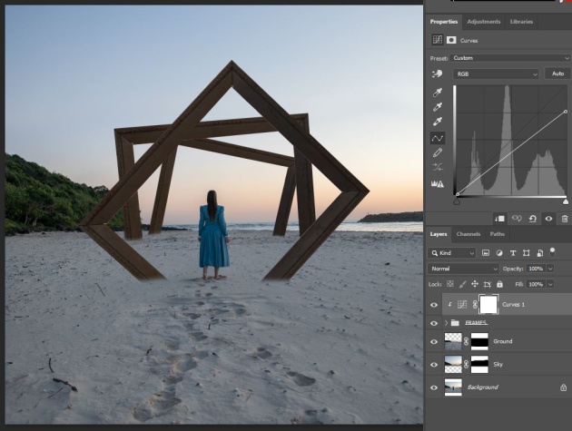Viewport: 572px width, 431px height.
Task: Choose the draw-curve pencil tool
Action: point(438,152)
